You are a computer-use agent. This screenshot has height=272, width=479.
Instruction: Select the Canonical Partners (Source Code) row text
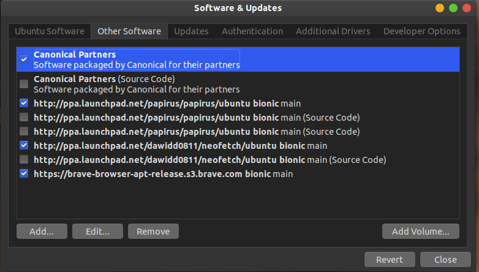click(x=137, y=84)
